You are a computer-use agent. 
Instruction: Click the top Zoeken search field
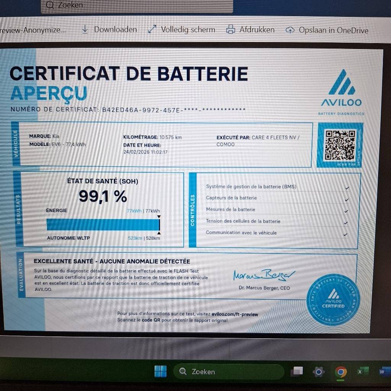coord(137,5)
